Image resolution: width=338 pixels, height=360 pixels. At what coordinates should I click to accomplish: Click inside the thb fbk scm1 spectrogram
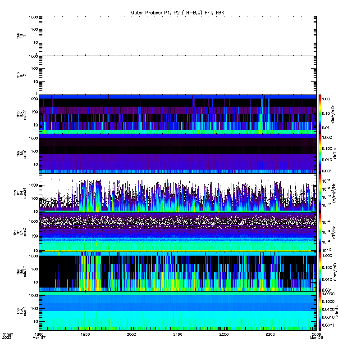coord(178,153)
